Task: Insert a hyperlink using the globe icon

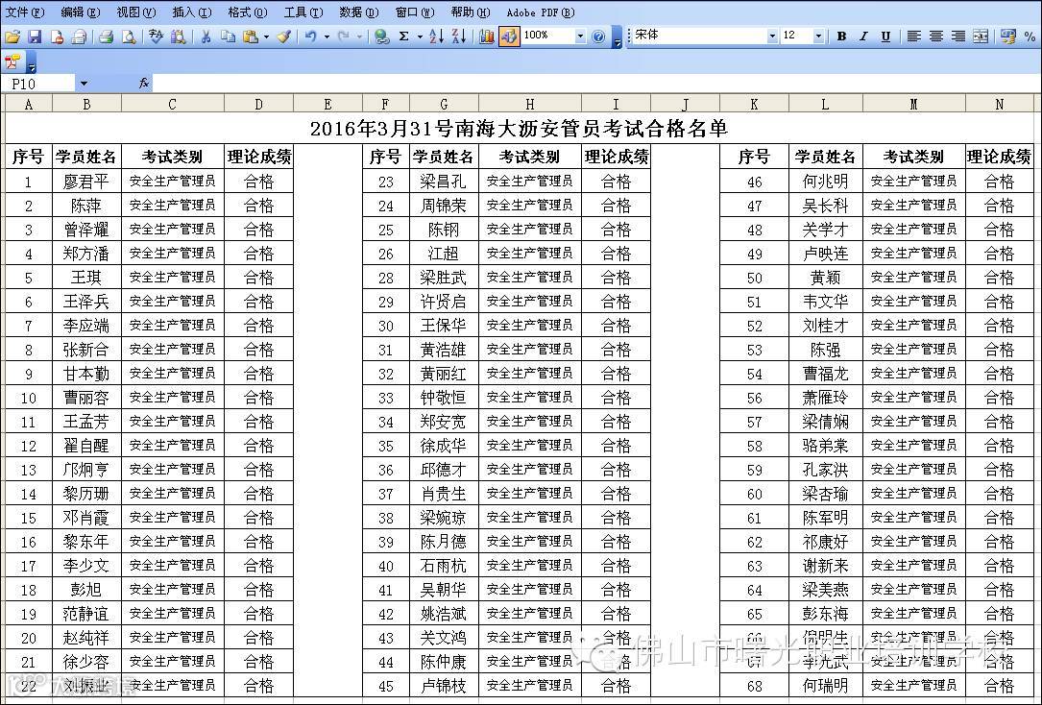Action: [x=381, y=37]
